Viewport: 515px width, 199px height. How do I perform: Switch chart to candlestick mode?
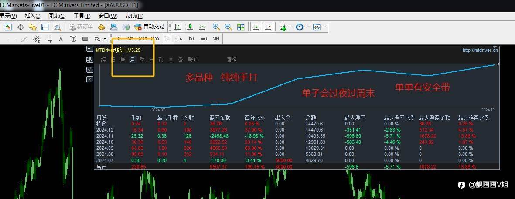click(x=190, y=27)
